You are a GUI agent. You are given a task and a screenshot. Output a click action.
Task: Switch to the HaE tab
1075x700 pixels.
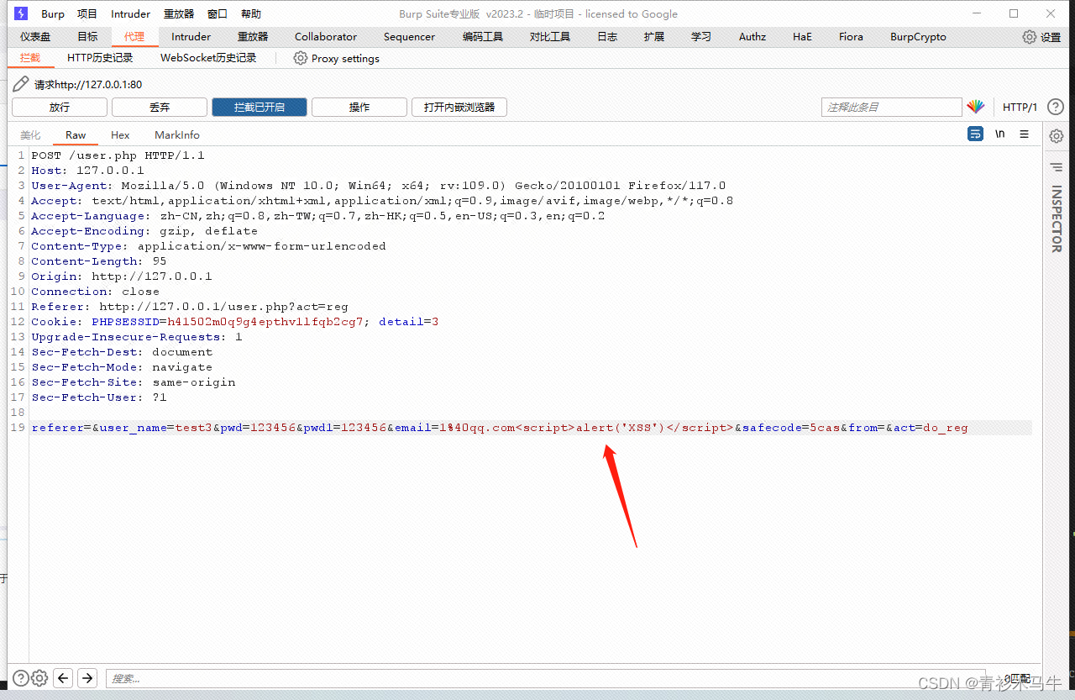[802, 37]
